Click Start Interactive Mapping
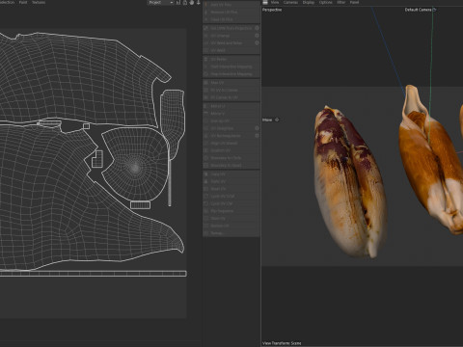The height and width of the screenshot is (347, 463). [231, 67]
